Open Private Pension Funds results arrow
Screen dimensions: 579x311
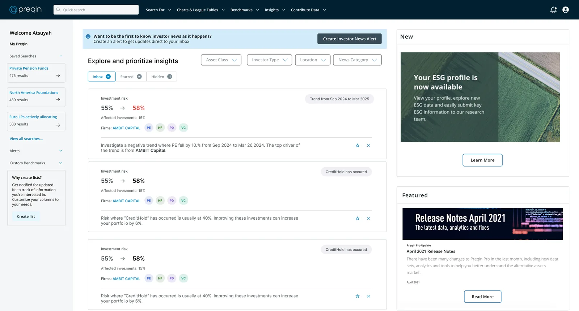[58, 75]
